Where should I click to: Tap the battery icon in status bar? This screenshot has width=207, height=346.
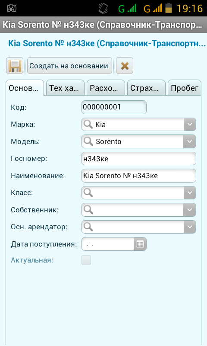coord(169,8)
